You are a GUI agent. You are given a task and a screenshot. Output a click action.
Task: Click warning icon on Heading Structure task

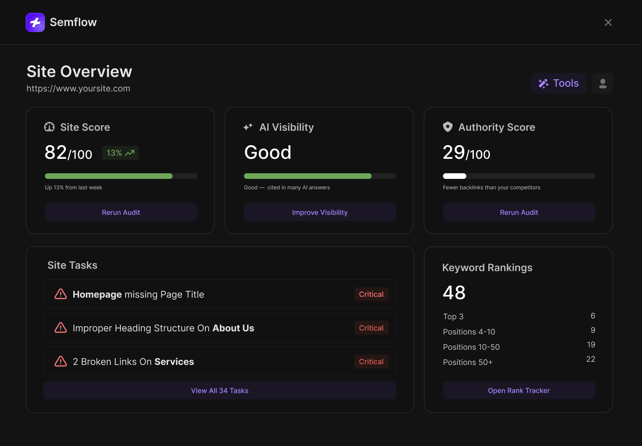click(x=61, y=328)
